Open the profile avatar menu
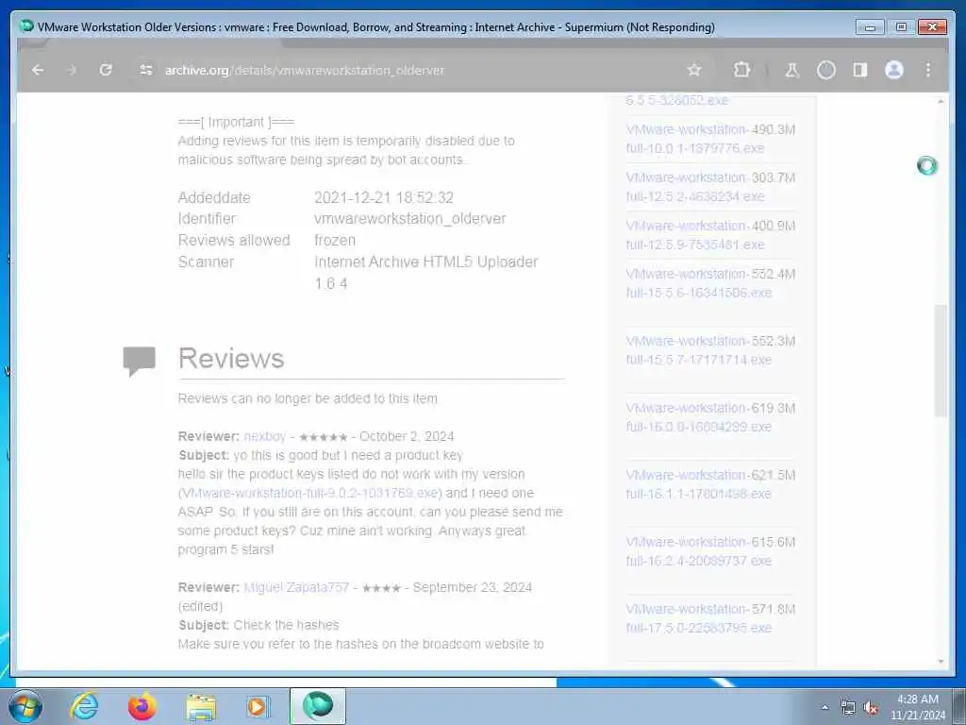The image size is (966, 725). [x=894, y=70]
